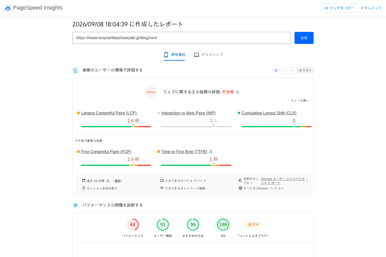Click the CLS value 0

point(294,121)
